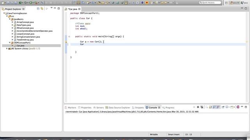Click the code line 'public class Car {'

click(x=81, y=18)
